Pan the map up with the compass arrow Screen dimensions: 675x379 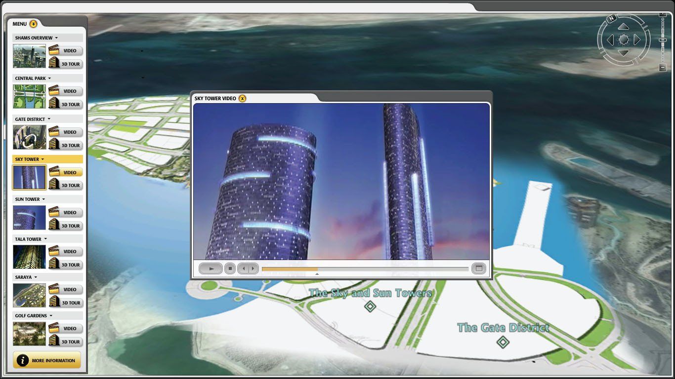coord(624,26)
